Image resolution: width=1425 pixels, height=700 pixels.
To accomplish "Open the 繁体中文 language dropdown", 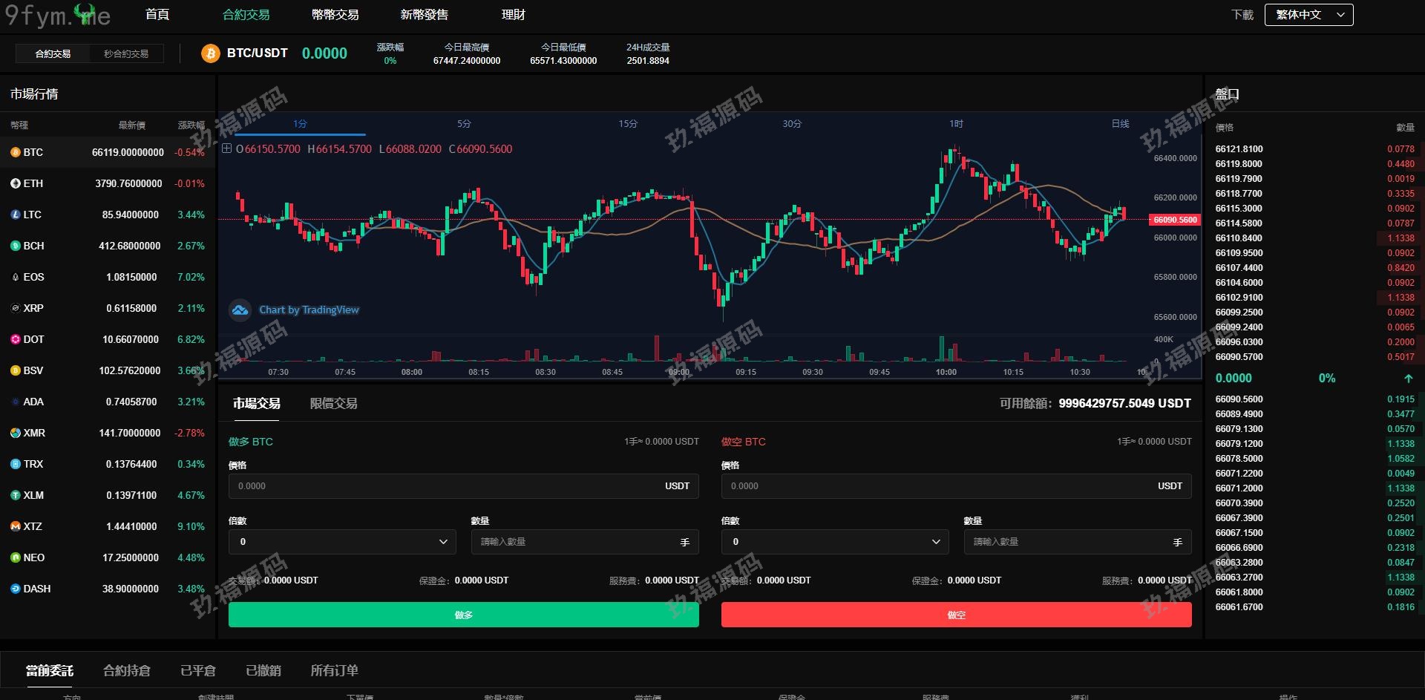I will pyautogui.click(x=1308, y=15).
